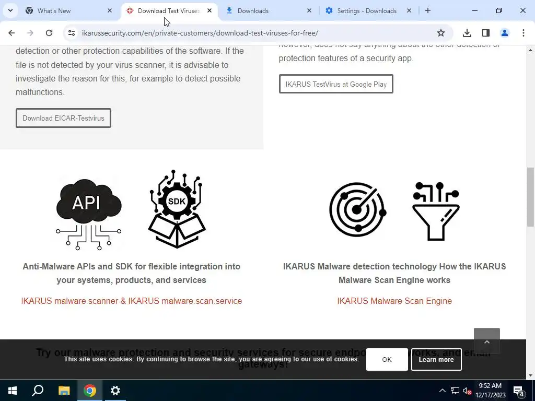Open Windows taskbar search

38,391
